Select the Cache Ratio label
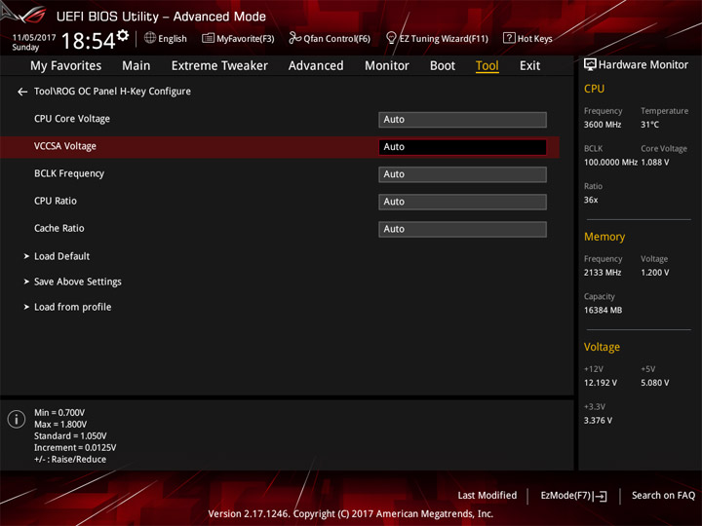 click(x=59, y=228)
